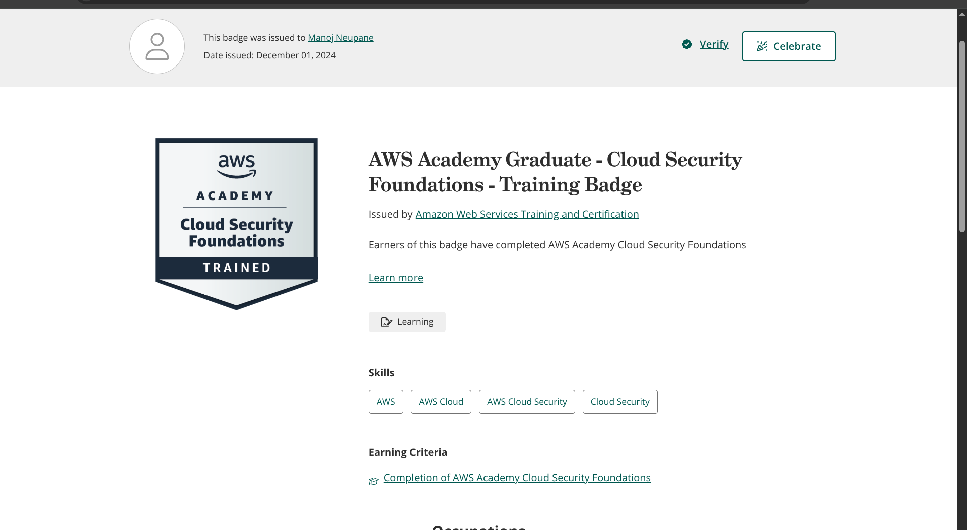The image size is (967, 530).
Task: Select the AWS Cloud skill tag
Action: click(441, 402)
